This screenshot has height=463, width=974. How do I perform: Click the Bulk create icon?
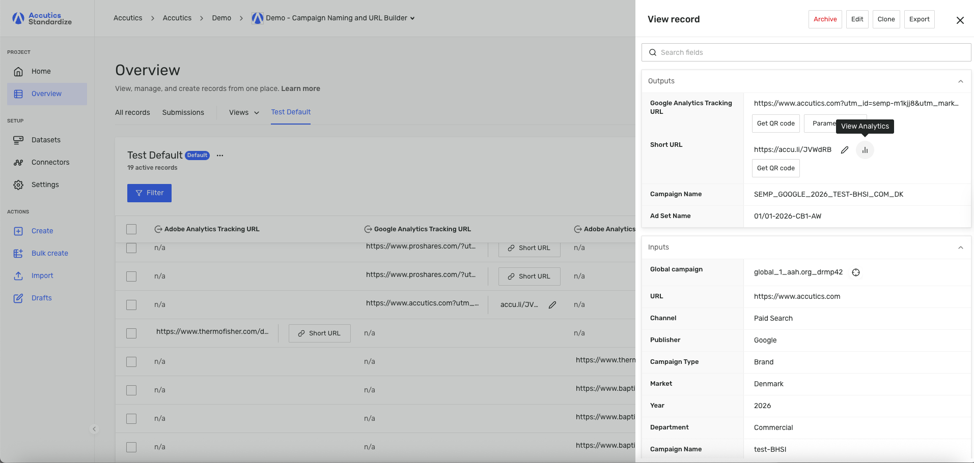pyautogui.click(x=18, y=254)
